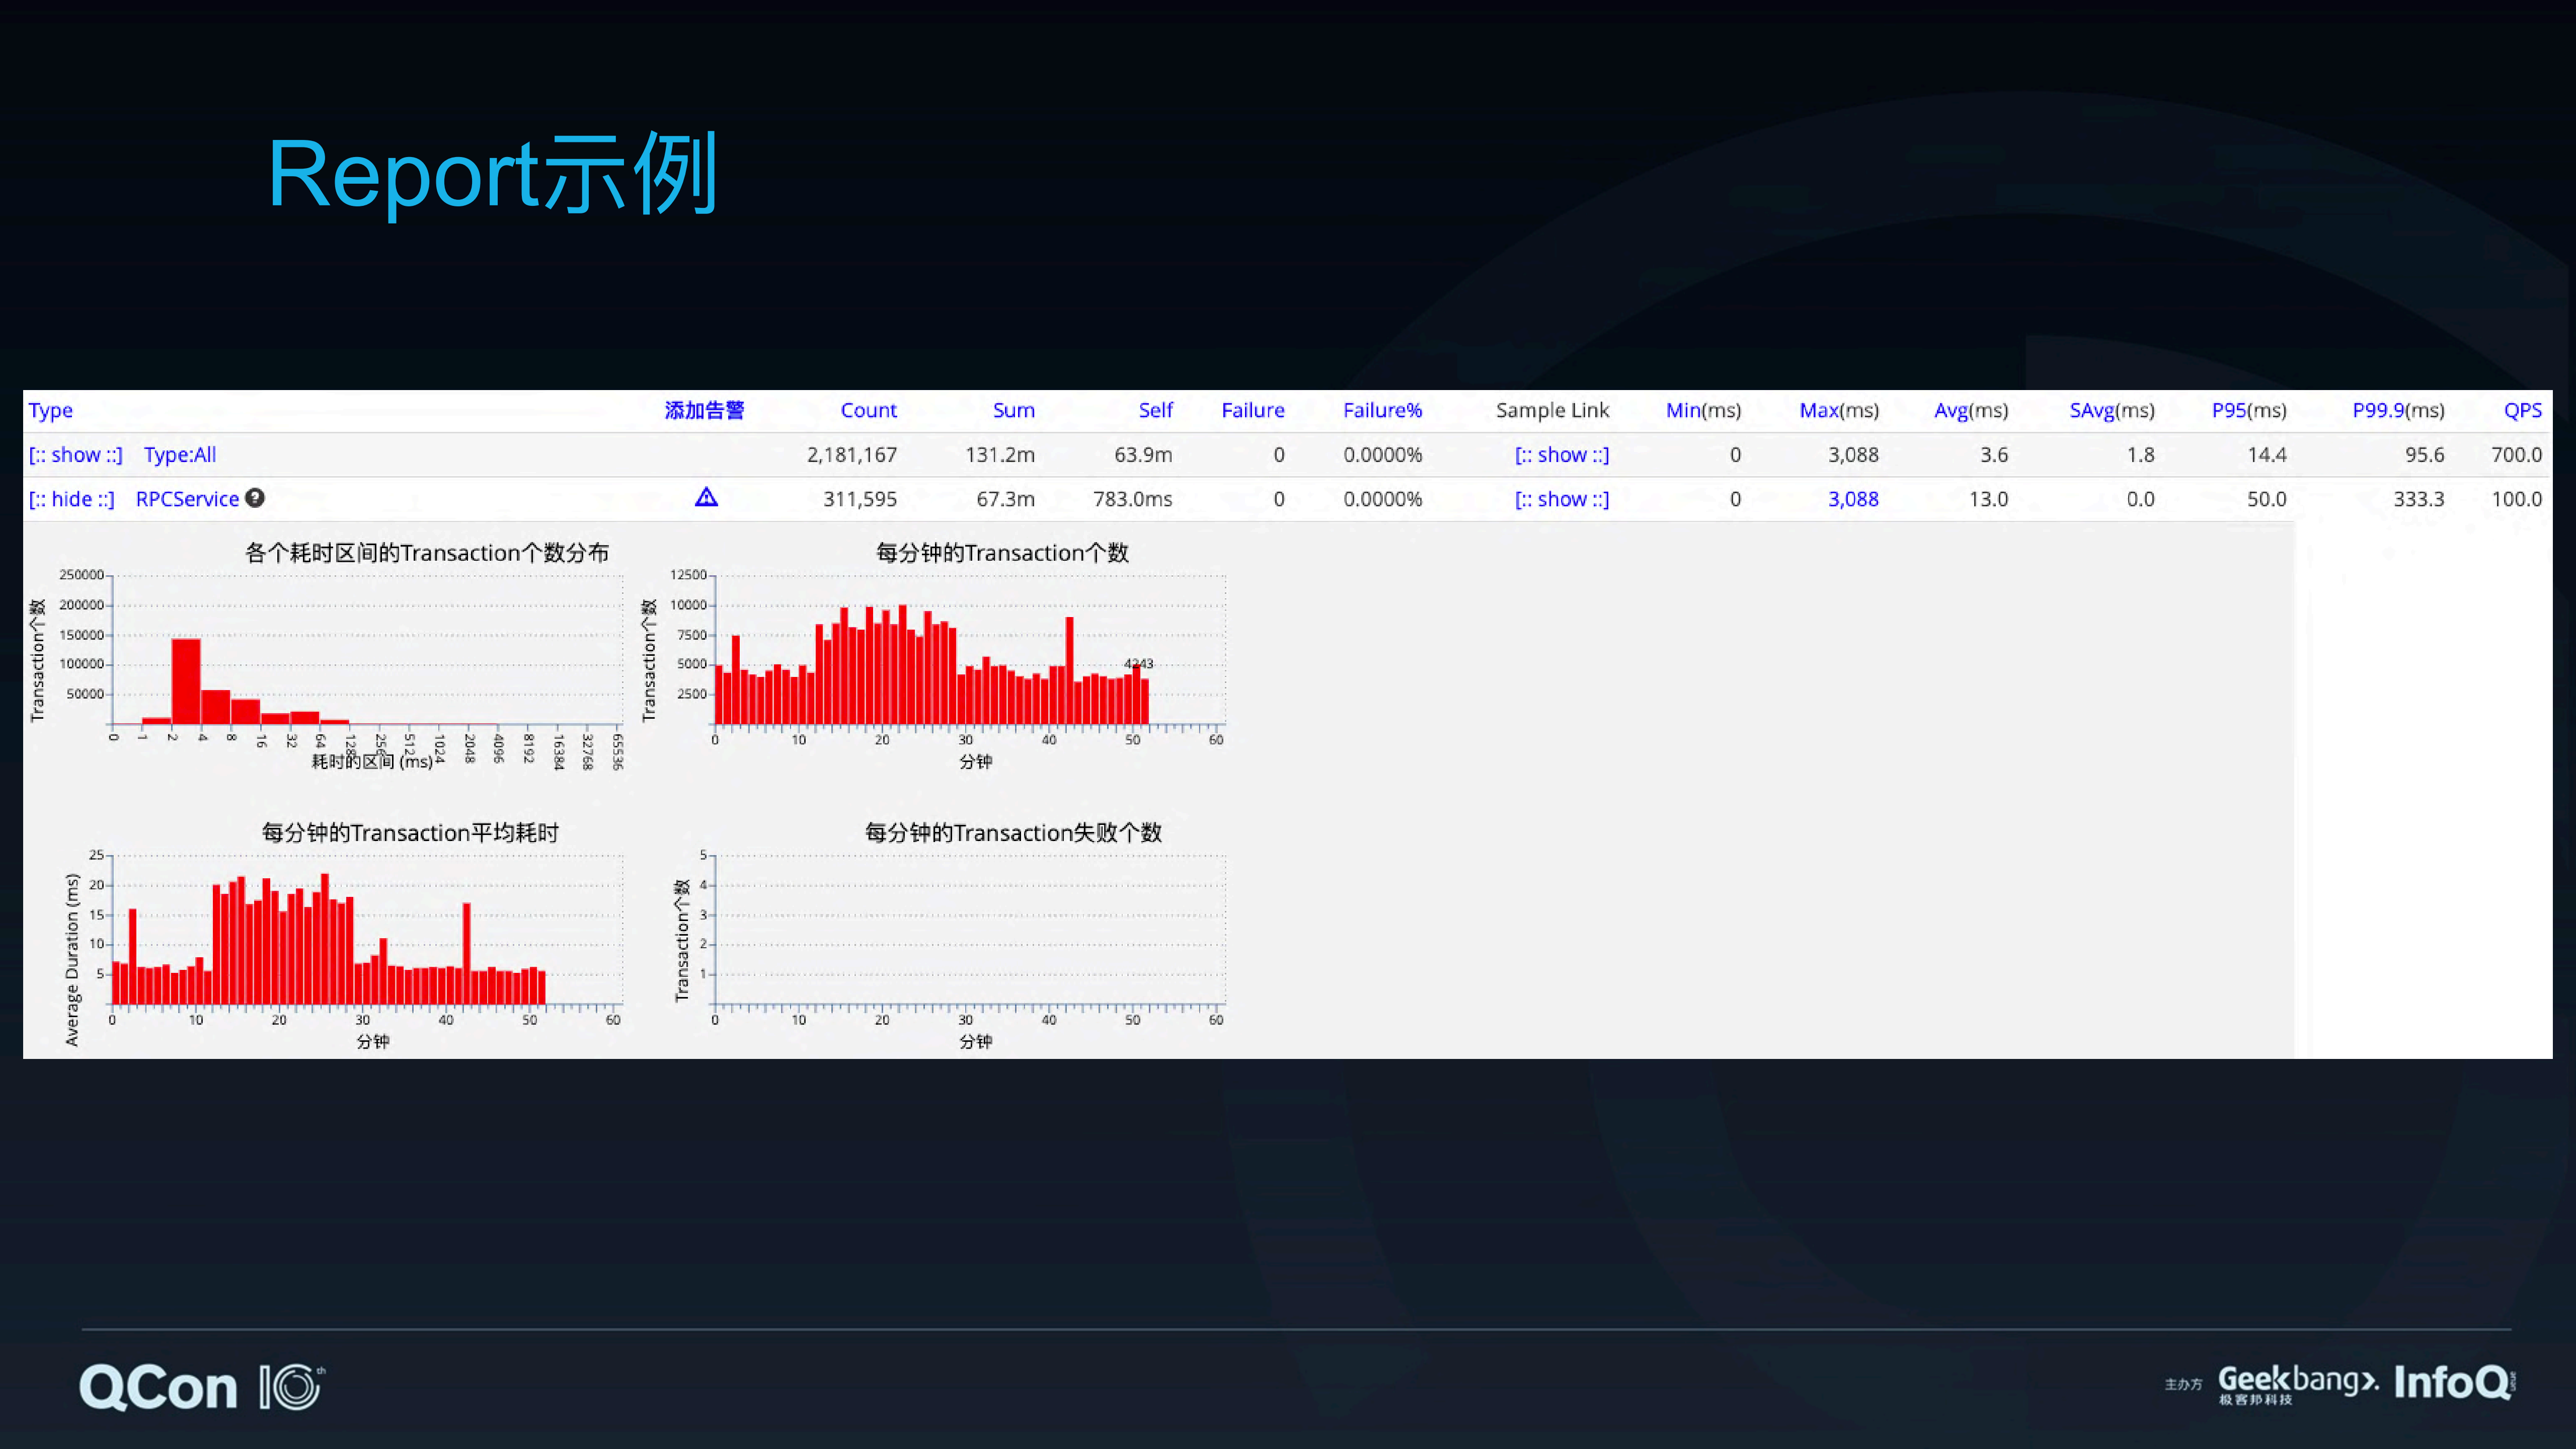
Task: Click the alert triangle icon for RPCService
Action: coord(706,497)
